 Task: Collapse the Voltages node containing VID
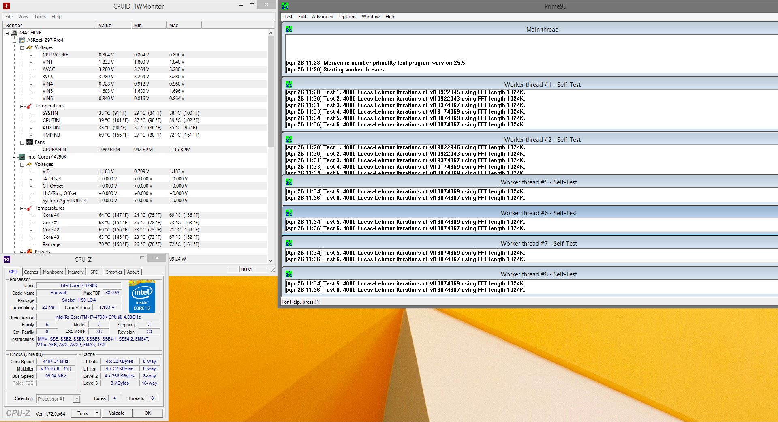click(x=22, y=165)
